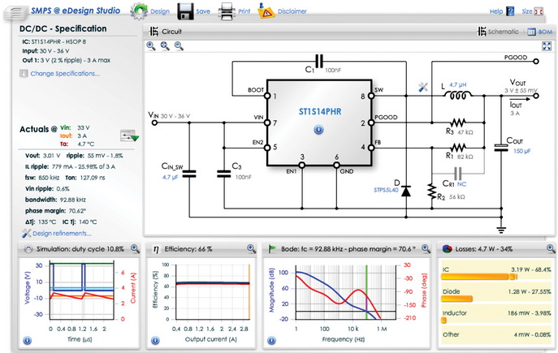Click the 'Other 4 mW - 0.08%' losses row

(497, 334)
